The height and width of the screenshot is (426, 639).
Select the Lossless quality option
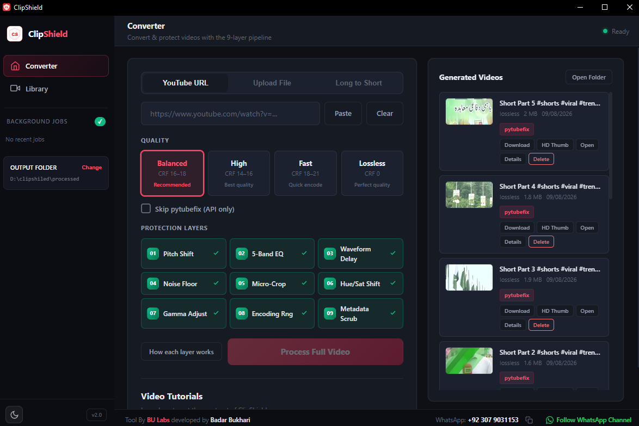click(372, 173)
